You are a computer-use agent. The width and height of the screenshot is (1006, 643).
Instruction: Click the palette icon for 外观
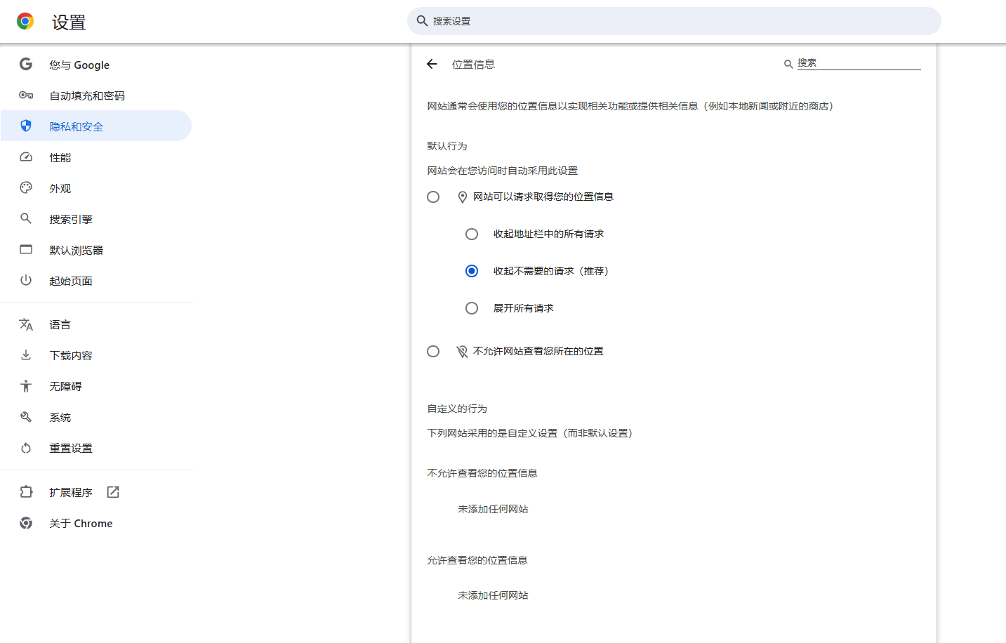pos(26,187)
